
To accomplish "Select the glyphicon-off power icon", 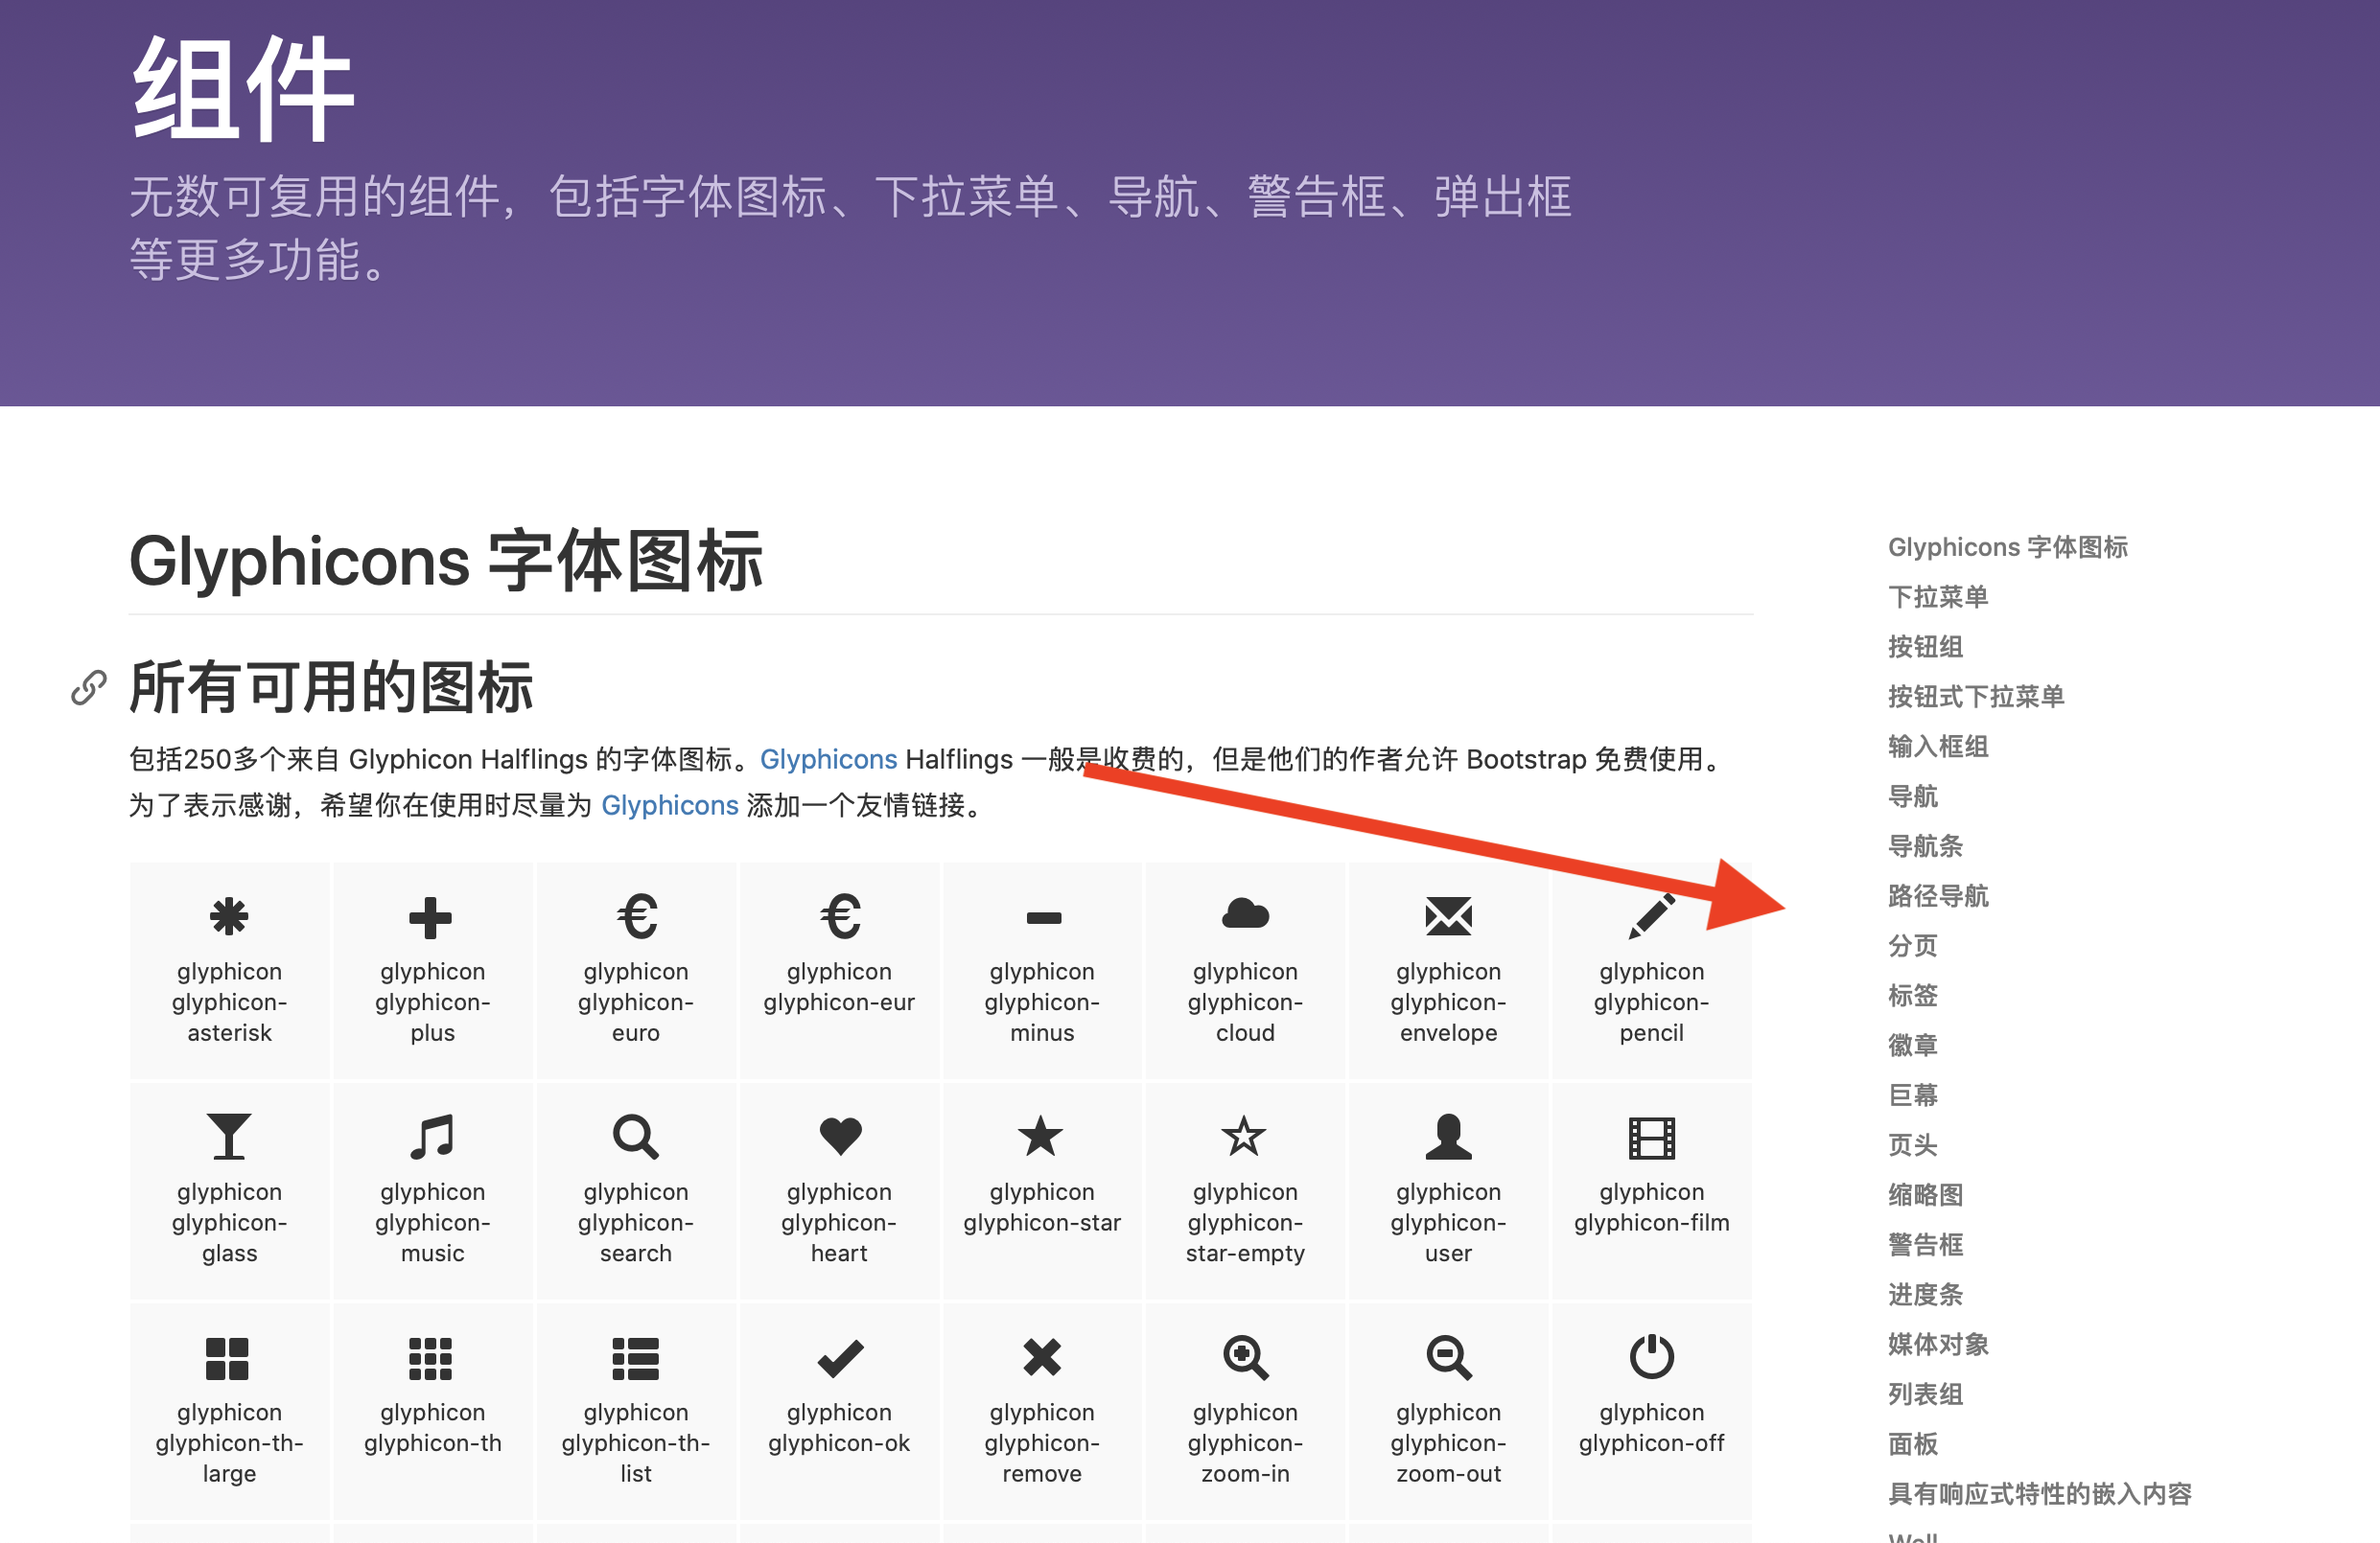I will coord(1651,1357).
